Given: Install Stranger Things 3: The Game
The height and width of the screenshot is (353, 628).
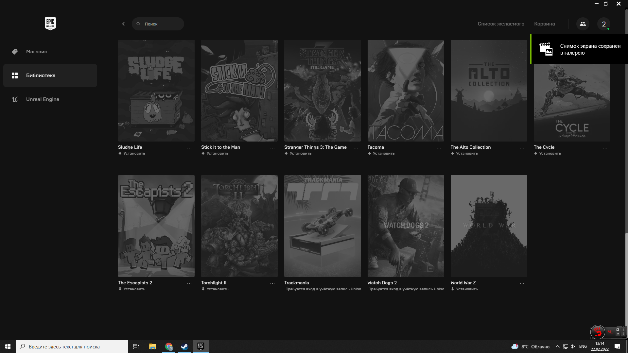Looking at the screenshot, I should [x=298, y=153].
